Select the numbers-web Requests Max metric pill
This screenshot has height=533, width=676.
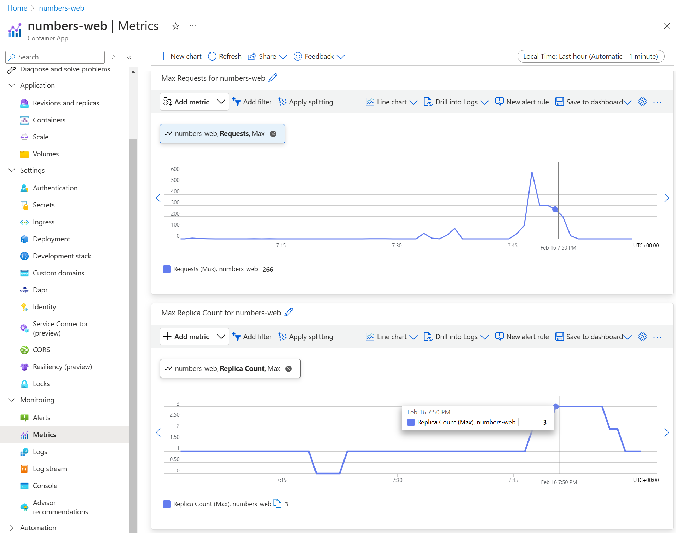coord(223,133)
